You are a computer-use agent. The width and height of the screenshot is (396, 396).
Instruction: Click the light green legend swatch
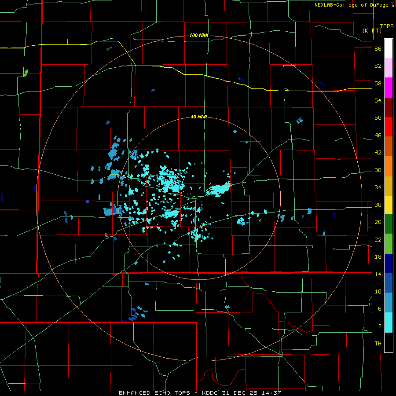point(389,244)
